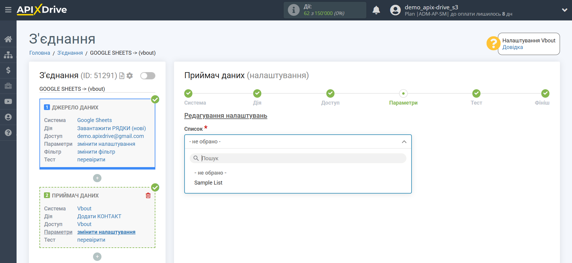
Task: Click the Пошук search field
Action: (x=298, y=158)
